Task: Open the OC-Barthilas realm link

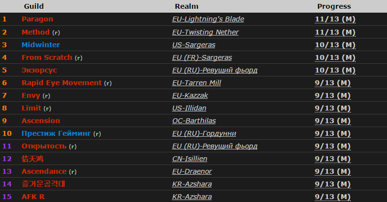Action: click(x=194, y=121)
